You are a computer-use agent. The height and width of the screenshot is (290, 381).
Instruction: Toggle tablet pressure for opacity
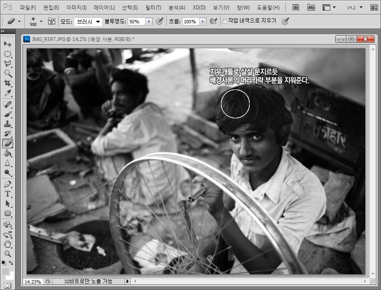(160, 21)
